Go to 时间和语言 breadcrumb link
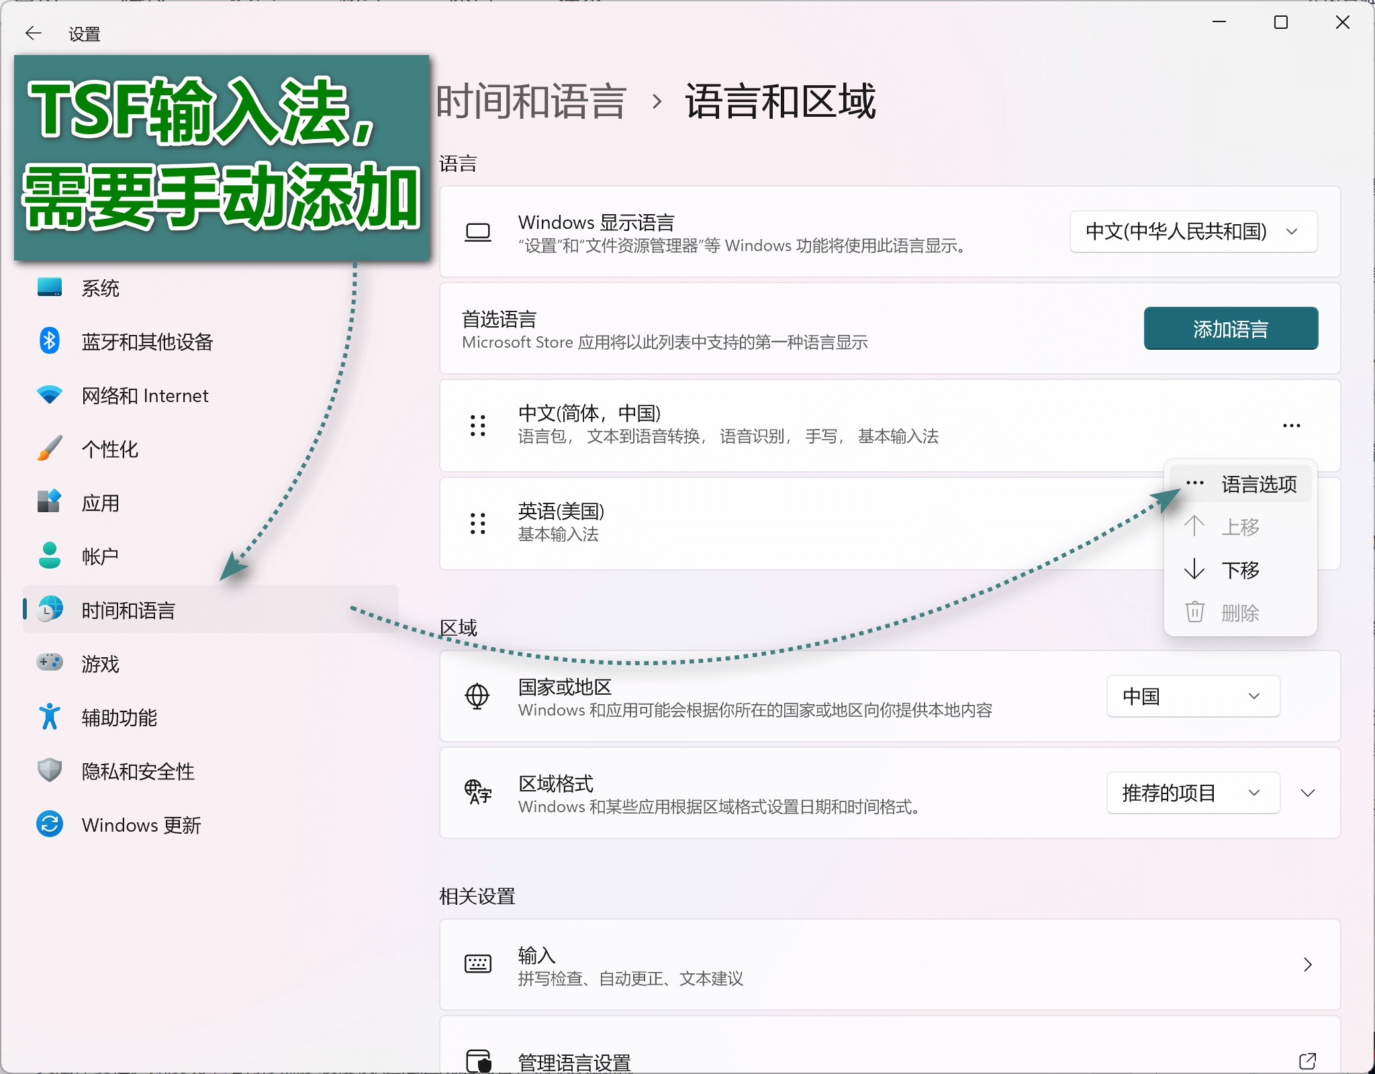 point(532,102)
